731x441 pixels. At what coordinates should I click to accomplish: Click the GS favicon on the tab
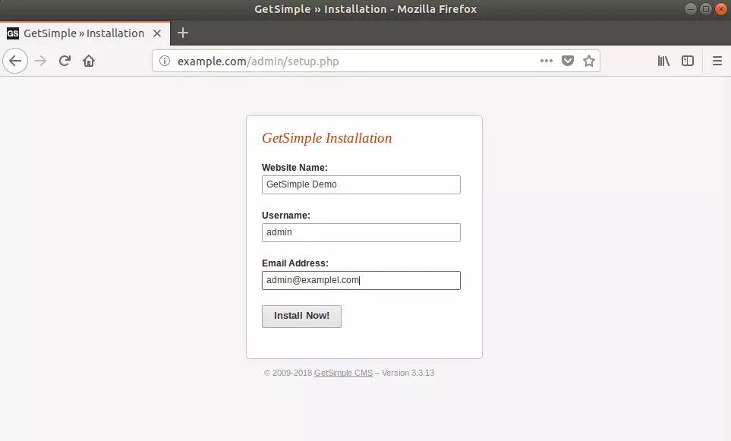tap(13, 33)
